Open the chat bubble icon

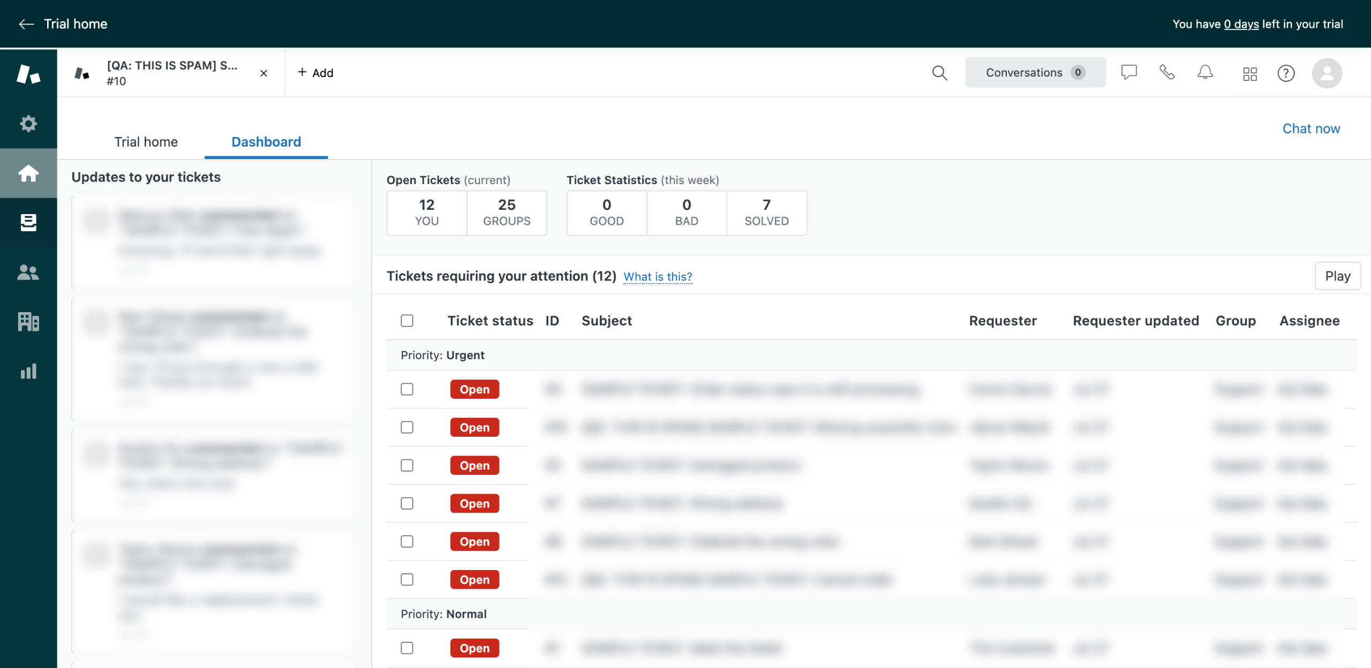pyautogui.click(x=1129, y=72)
